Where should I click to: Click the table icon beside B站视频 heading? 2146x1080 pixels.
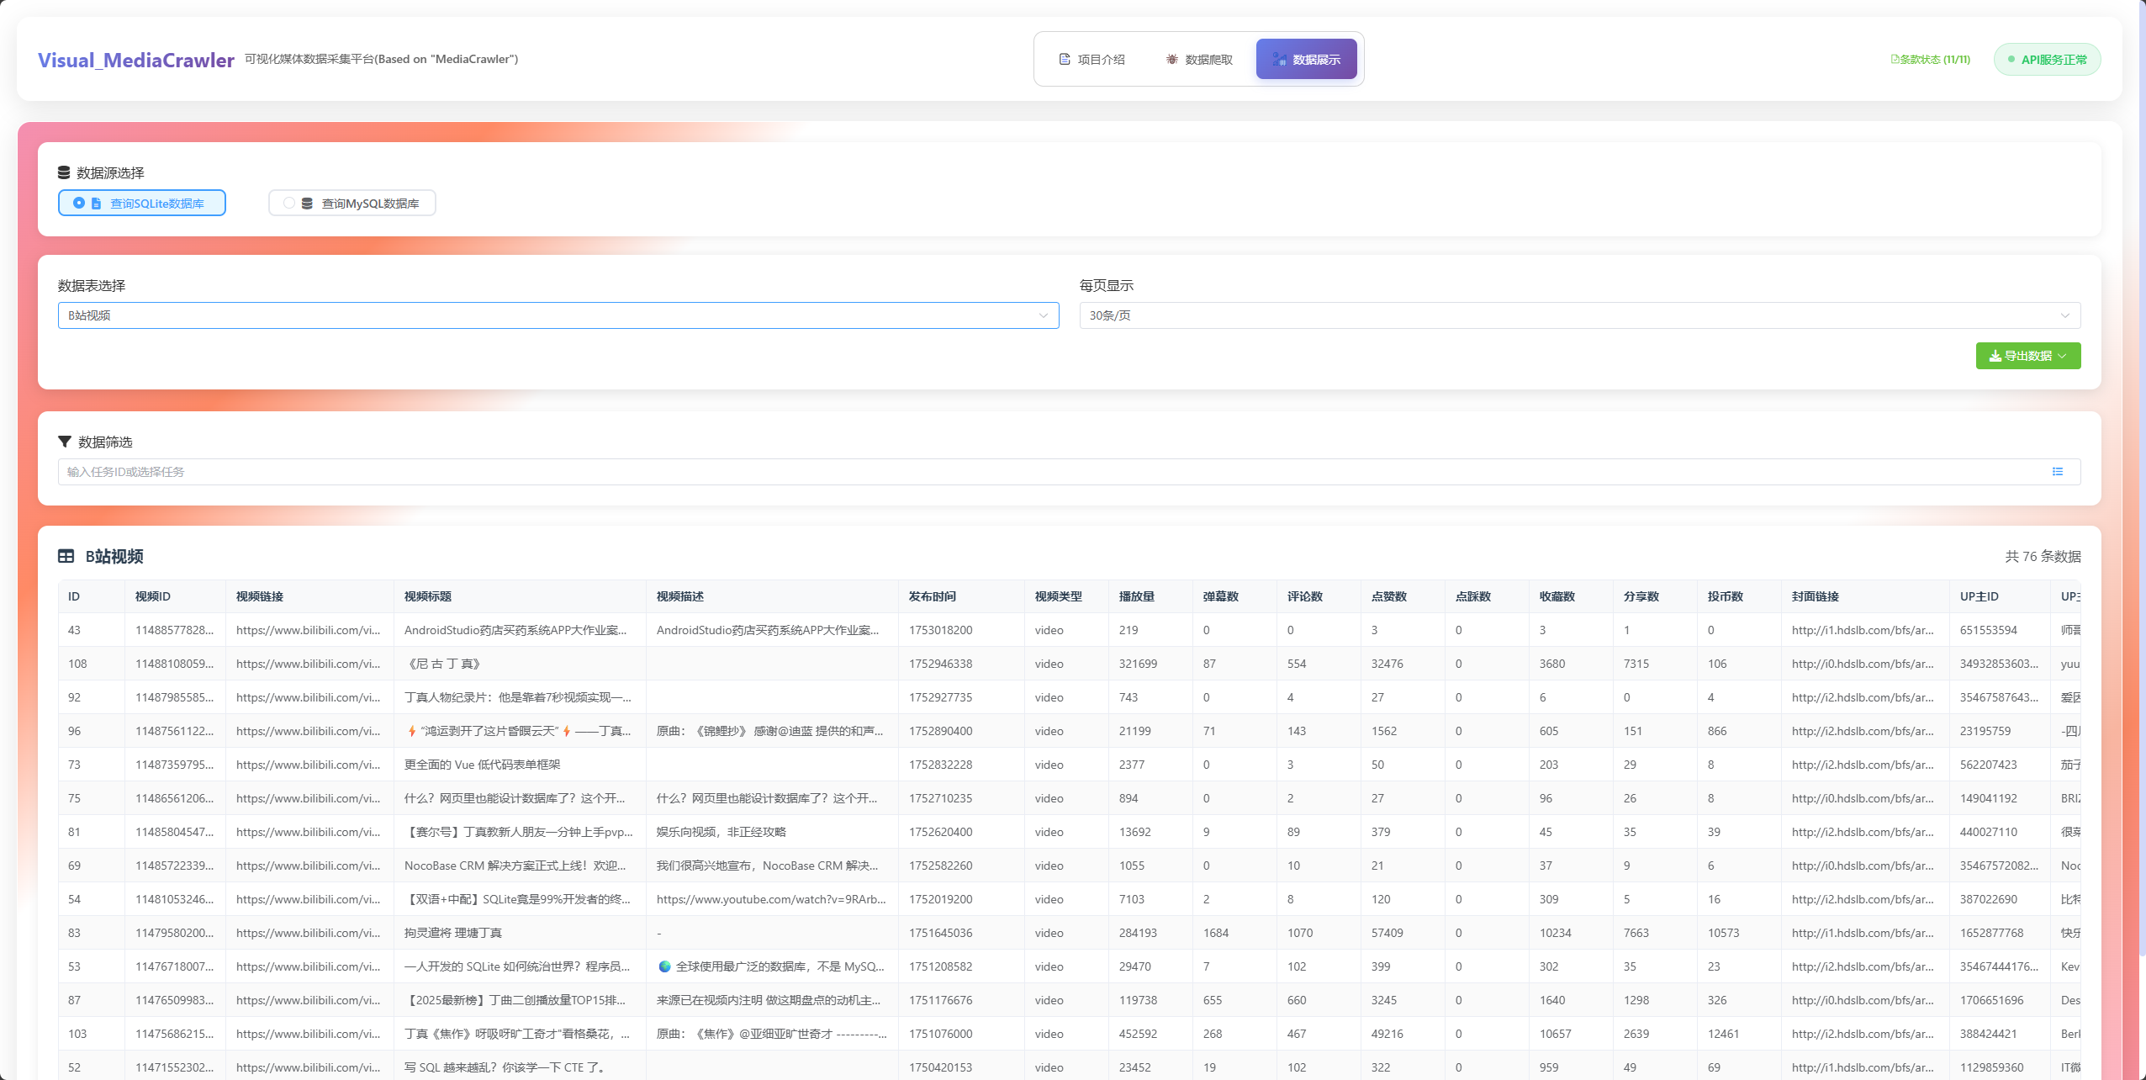[x=66, y=556]
